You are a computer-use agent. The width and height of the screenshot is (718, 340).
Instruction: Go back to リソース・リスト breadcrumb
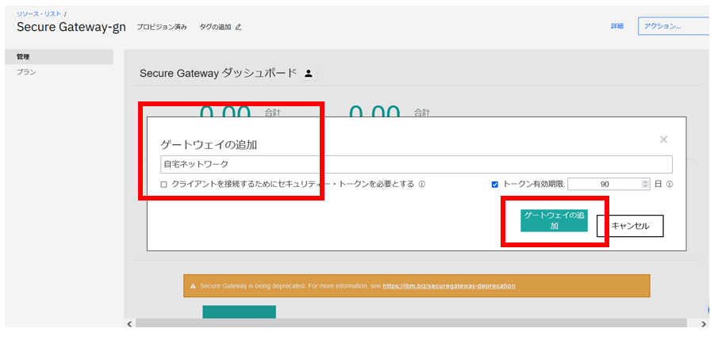click(x=38, y=13)
